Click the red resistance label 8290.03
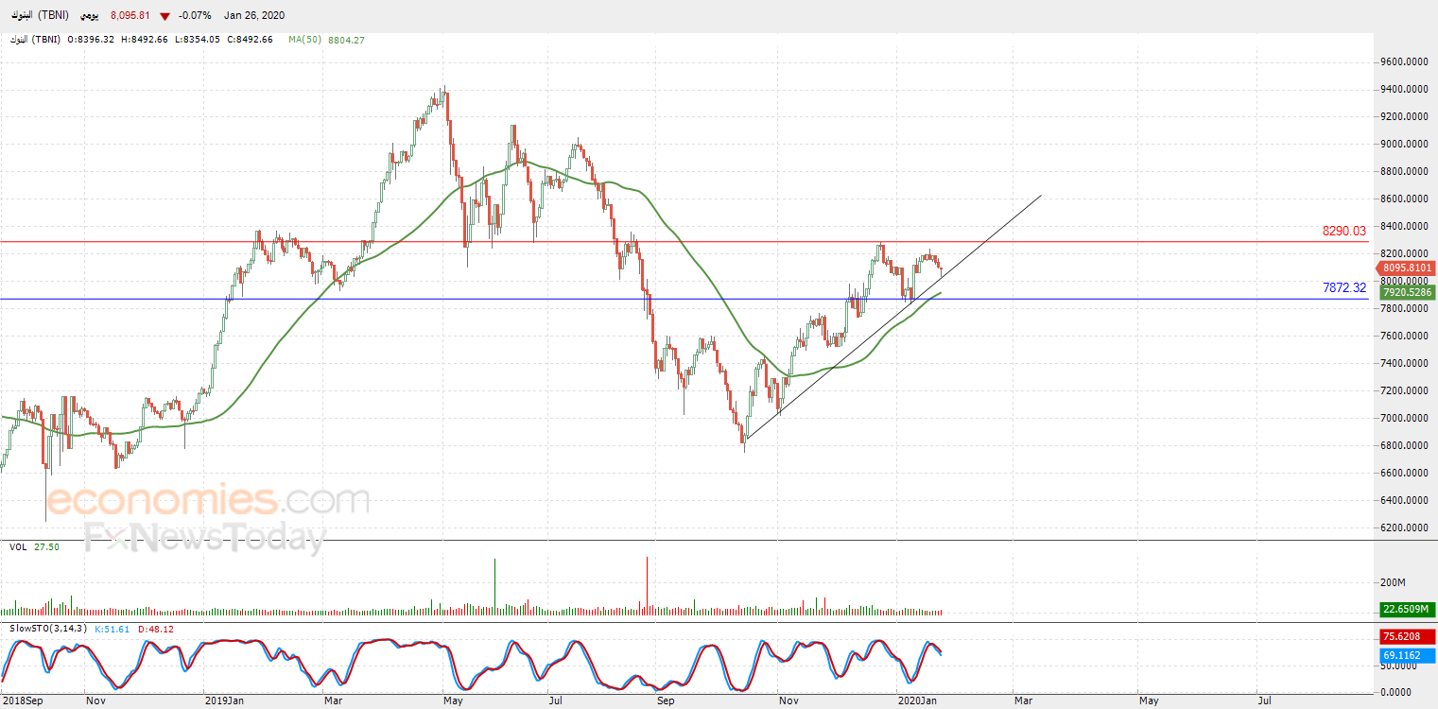The image size is (1438, 709). 1344,231
